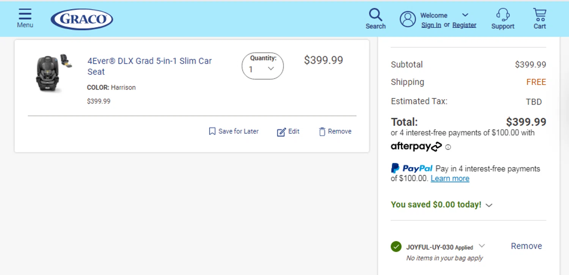The image size is (569, 275).
Task: Open the hamburger Menu icon
Action: 25,14
